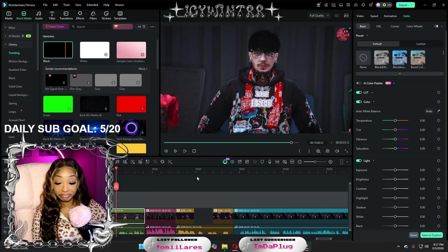448x252 pixels.
Task: Toggle the Color section switch
Action: [359, 102]
